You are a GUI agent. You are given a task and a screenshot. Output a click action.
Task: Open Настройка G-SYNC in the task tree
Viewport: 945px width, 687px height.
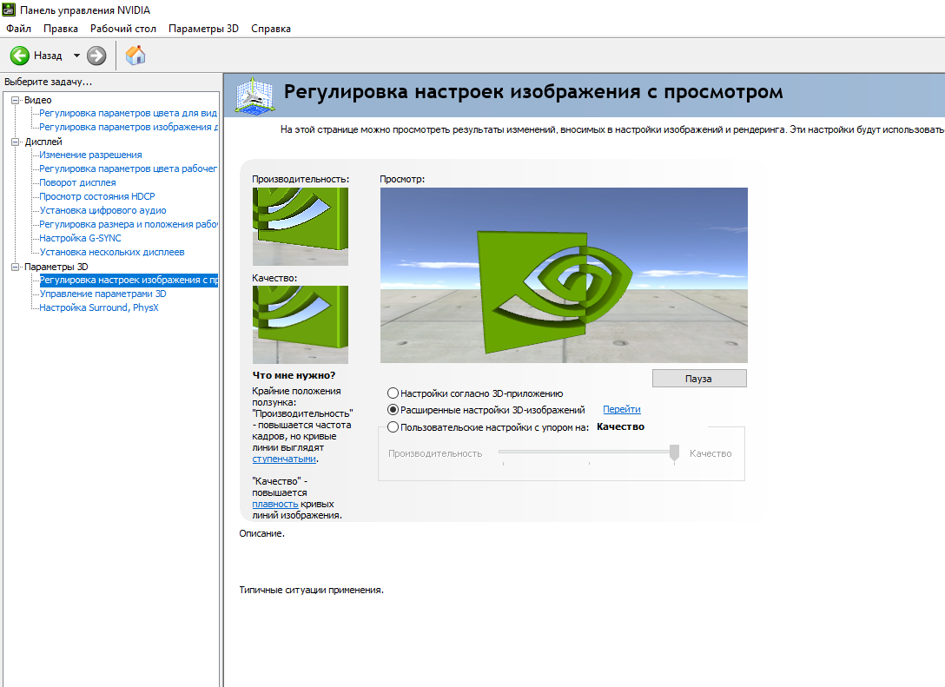click(80, 238)
